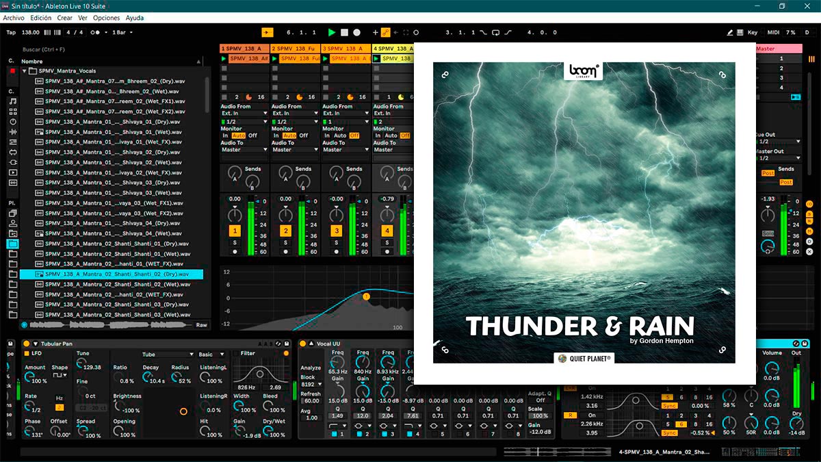The image size is (821, 462).
Task: Open the Plug-ins category icon
Action: coord(13,162)
